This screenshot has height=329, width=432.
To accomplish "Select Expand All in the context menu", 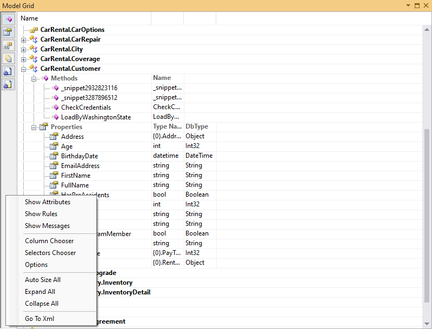I will (x=40, y=292).
